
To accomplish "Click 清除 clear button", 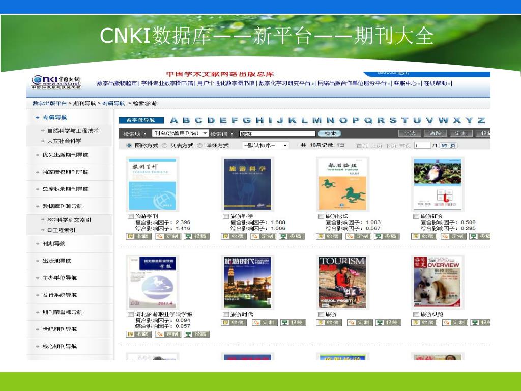I will coord(436,134).
